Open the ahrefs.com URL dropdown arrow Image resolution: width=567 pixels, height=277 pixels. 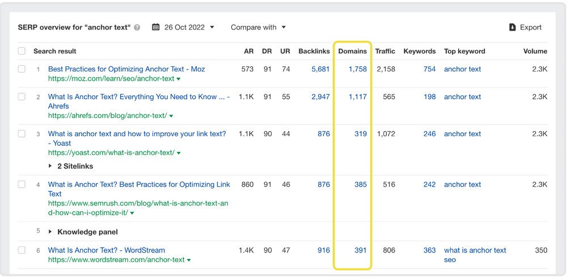click(171, 116)
